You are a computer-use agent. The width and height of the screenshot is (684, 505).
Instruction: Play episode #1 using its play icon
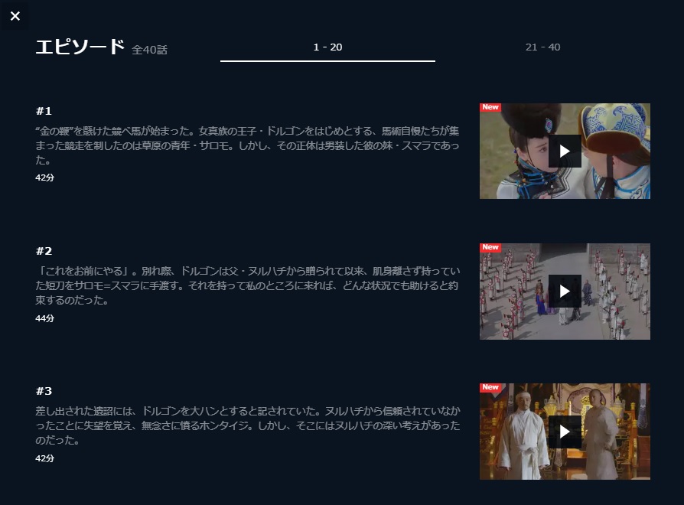pyautogui.click(x=565, y=151)
